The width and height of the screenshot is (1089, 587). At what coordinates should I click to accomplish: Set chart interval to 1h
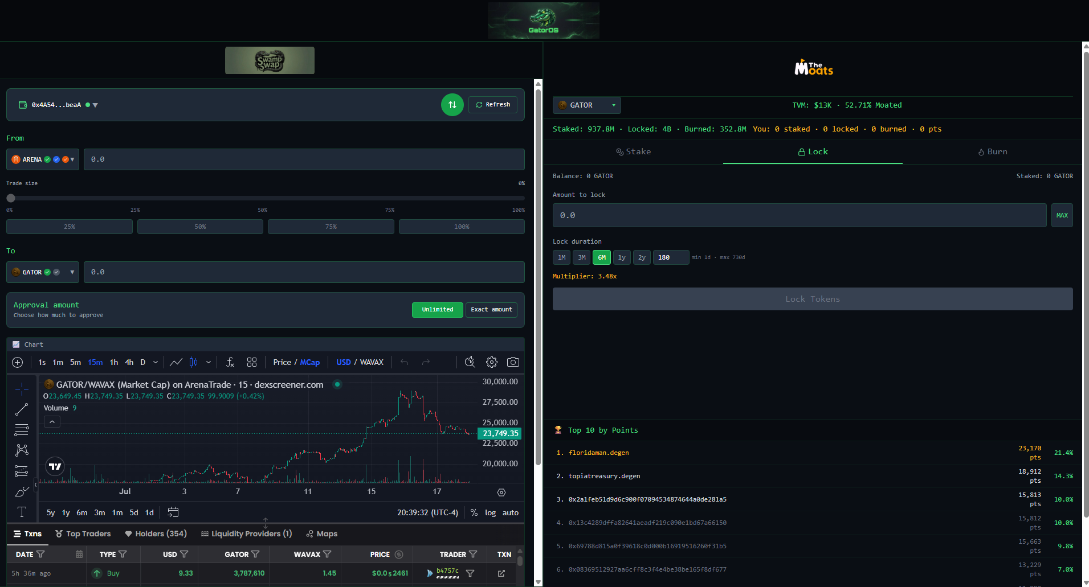[114, 362]
